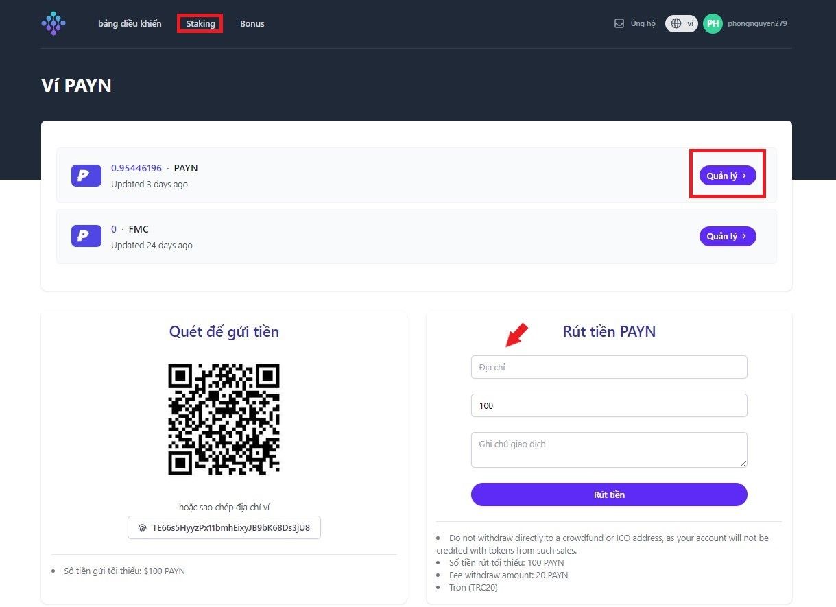Open the support envelope icon

click(x=619, y=23)
